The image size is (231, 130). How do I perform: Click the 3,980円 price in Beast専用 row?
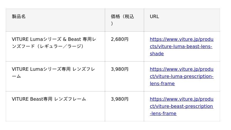(120, 99)
